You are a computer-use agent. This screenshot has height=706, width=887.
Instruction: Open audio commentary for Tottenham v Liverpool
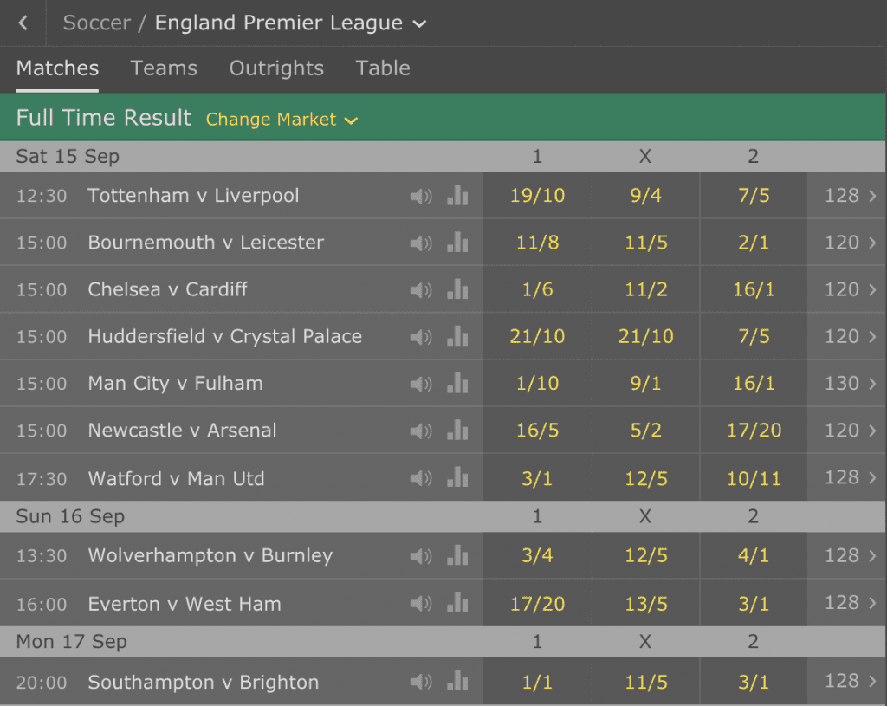coord(421,197)
